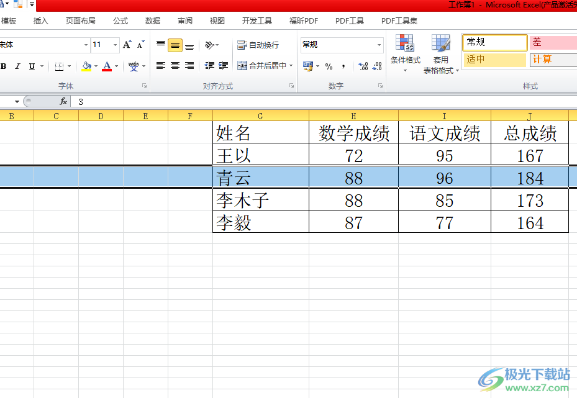Open font name dropdown 宋体
The height and width of the screenshot is (398, 577).
click(x=86, y=45)
